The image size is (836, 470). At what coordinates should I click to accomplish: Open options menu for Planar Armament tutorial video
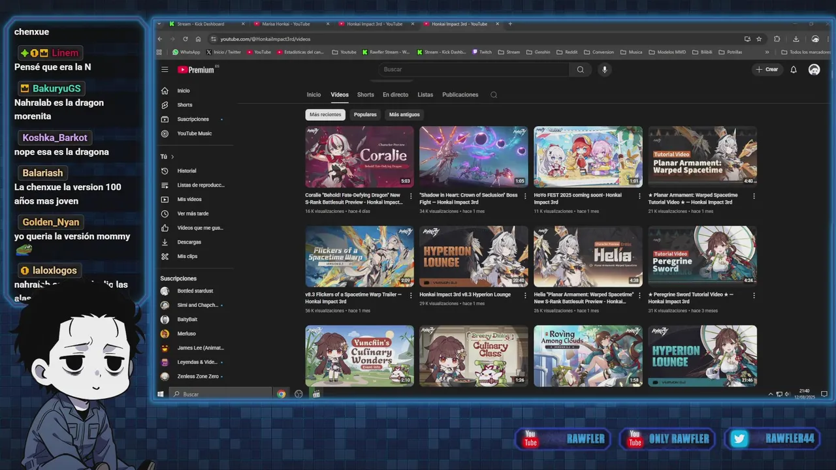pos(754,196)
